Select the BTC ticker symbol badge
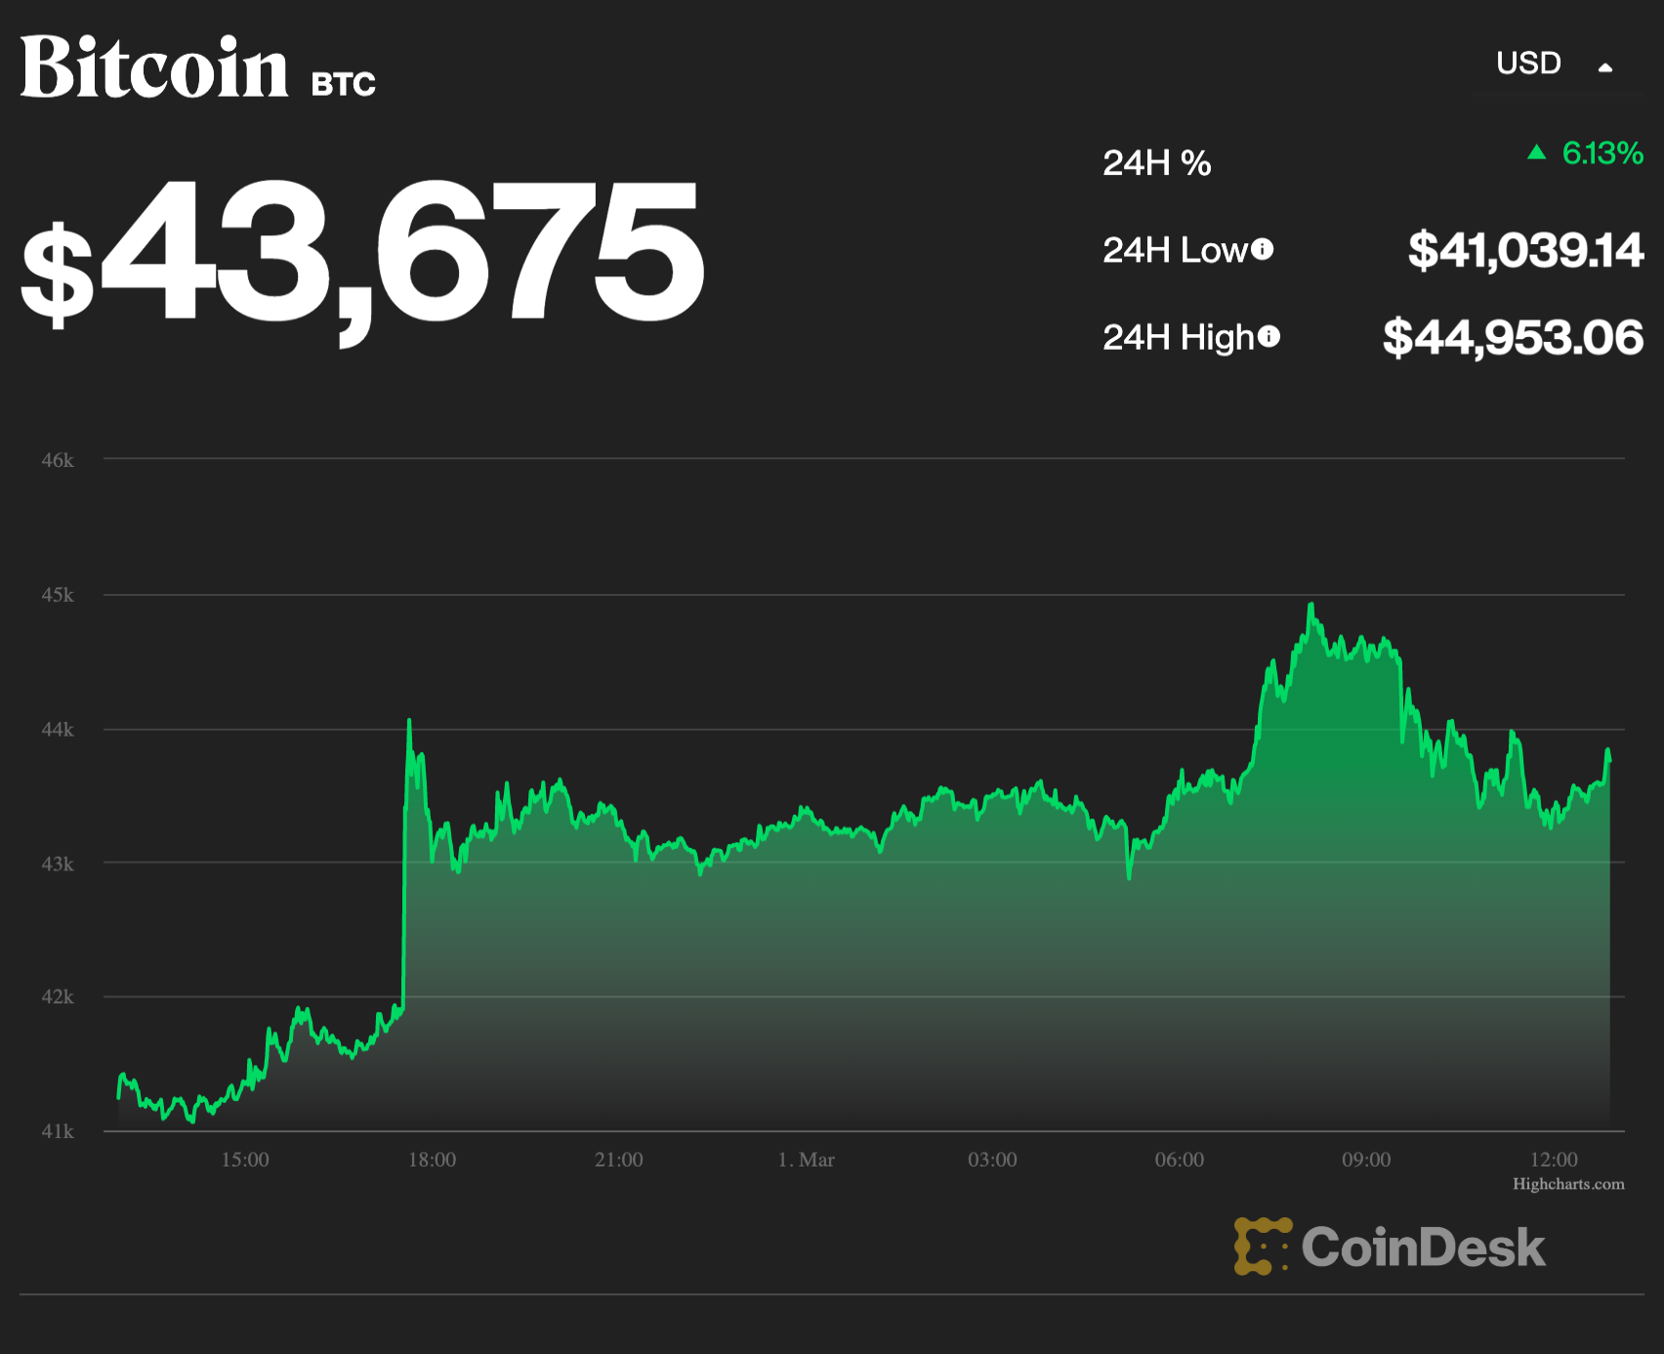Screen dimensions: 1664x1354 [x=342, y=84]
